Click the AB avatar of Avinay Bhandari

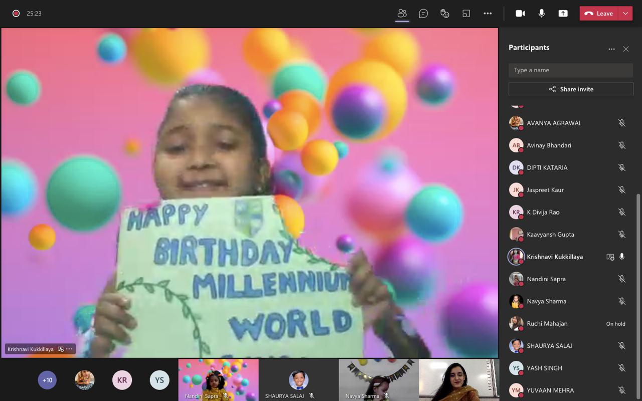click(516, 145)
